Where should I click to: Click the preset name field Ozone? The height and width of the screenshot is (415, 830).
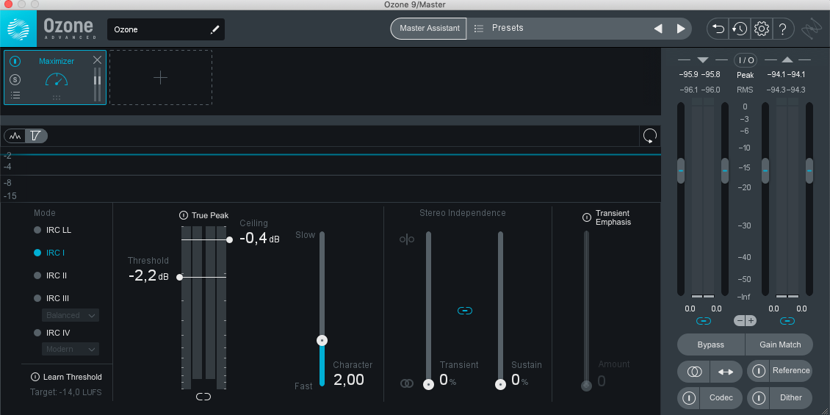(166, 29)
